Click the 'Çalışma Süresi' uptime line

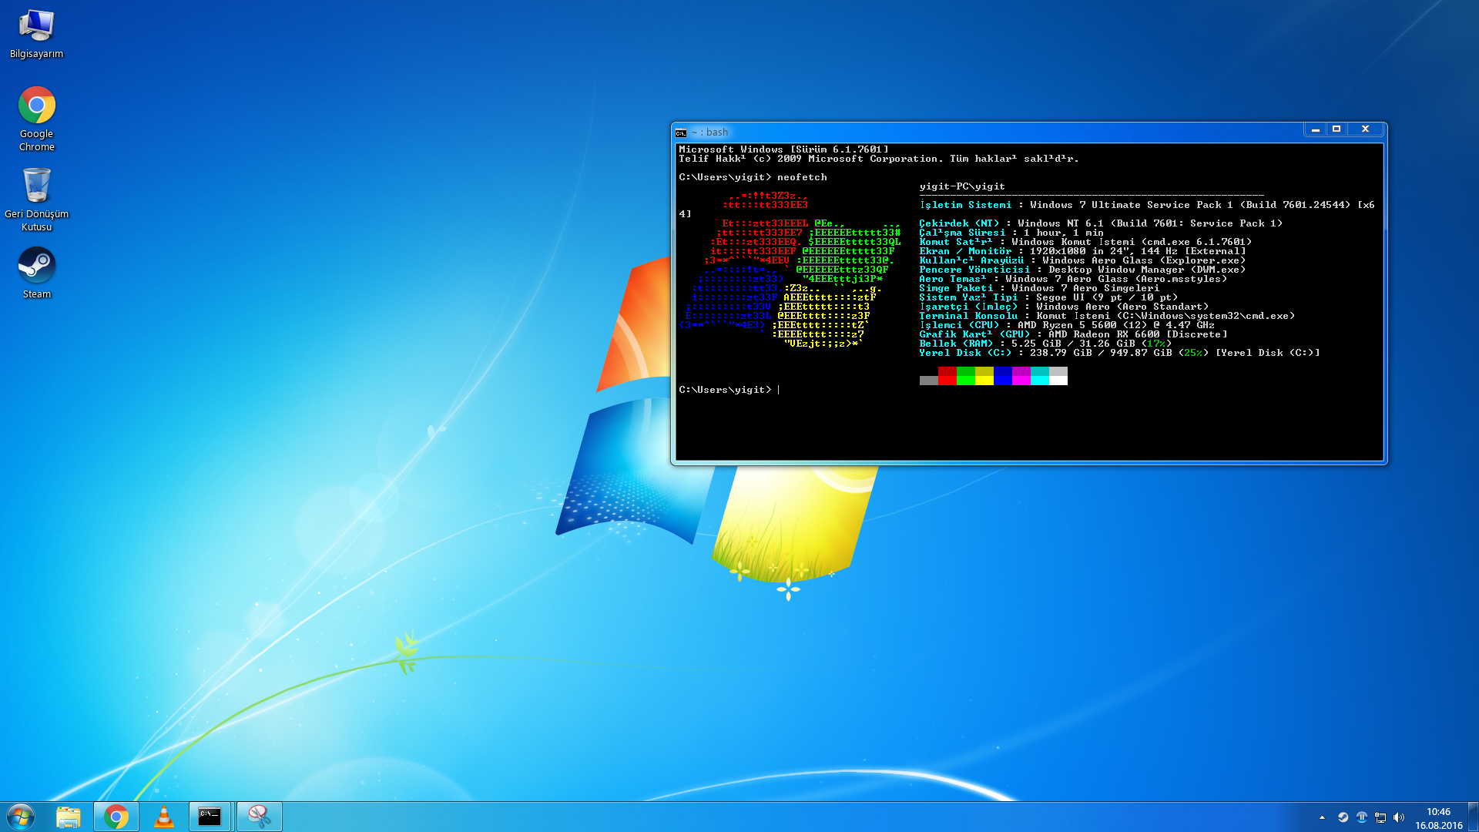[1011, 233]
